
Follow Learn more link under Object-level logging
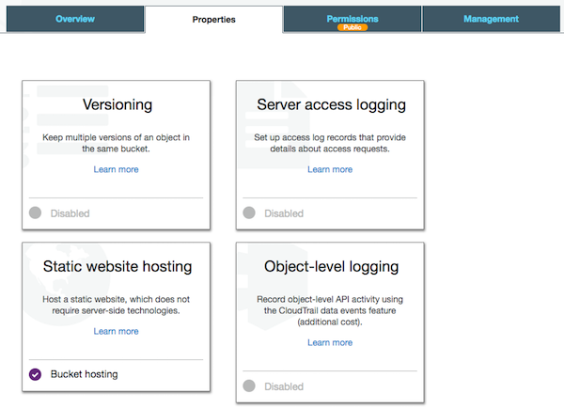pos(330,342)
